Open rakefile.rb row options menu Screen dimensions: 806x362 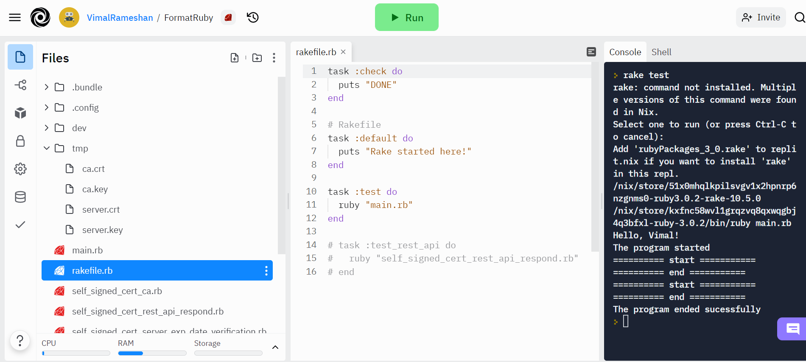point(266,271)
